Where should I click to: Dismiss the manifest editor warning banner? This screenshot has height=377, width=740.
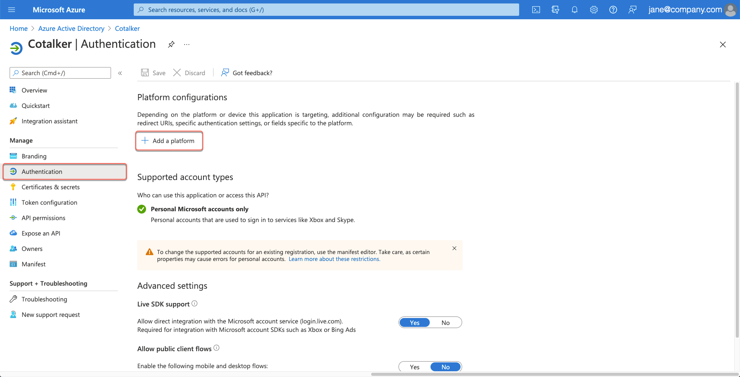[454, 248]
